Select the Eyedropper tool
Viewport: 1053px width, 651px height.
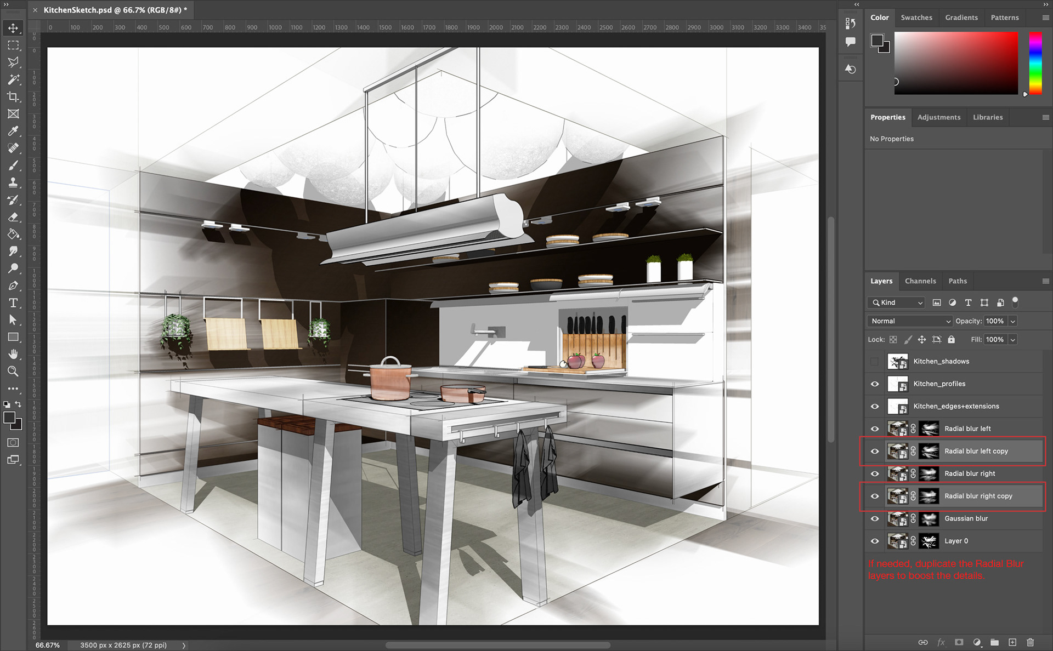pos(13,131)
